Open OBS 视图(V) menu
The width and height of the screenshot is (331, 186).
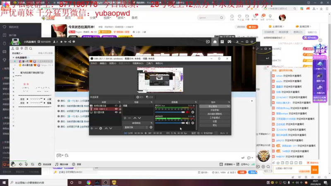coord(113,63)
